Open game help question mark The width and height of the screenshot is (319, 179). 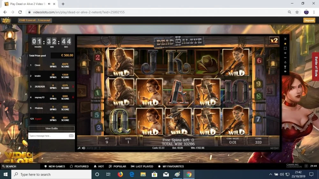point(100,148)
